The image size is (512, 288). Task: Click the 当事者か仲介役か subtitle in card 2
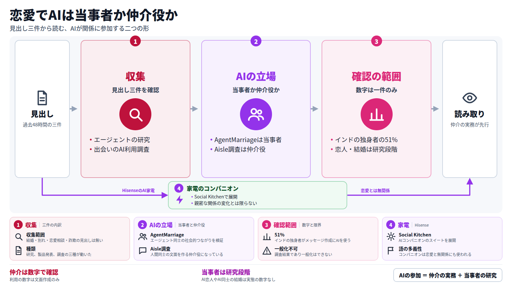click(x=256, y=90)
